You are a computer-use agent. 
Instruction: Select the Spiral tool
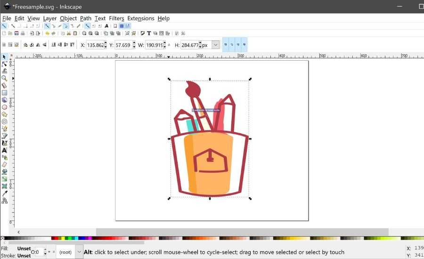4,121
